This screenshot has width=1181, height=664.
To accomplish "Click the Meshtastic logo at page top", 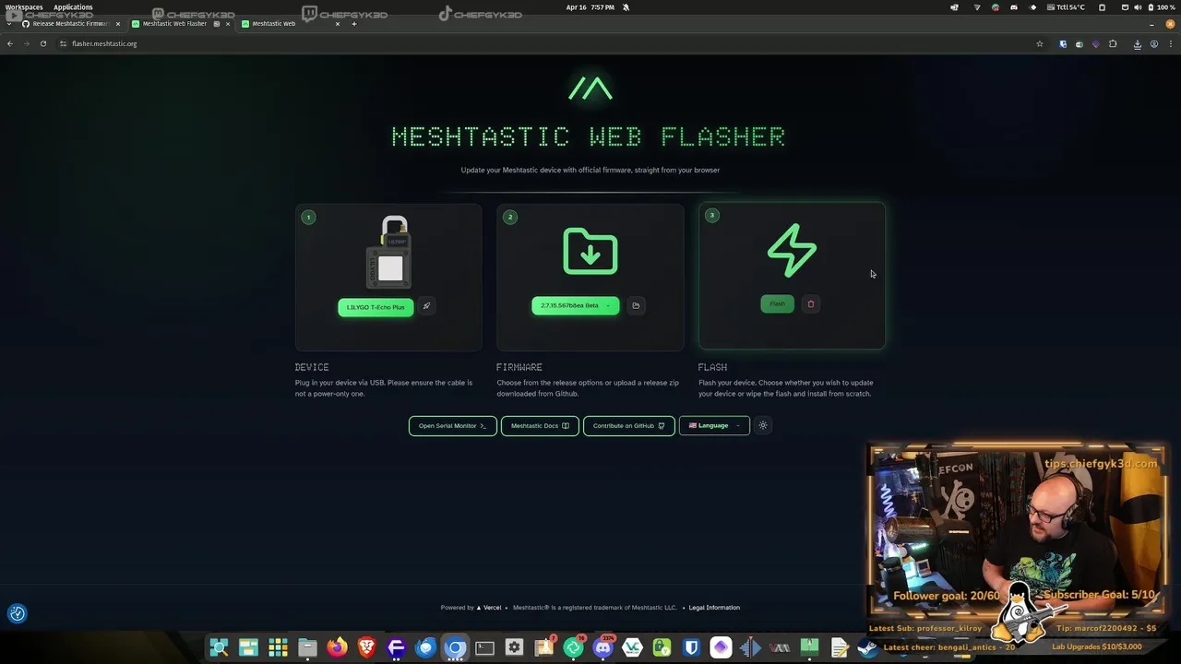I will (590, 89).
